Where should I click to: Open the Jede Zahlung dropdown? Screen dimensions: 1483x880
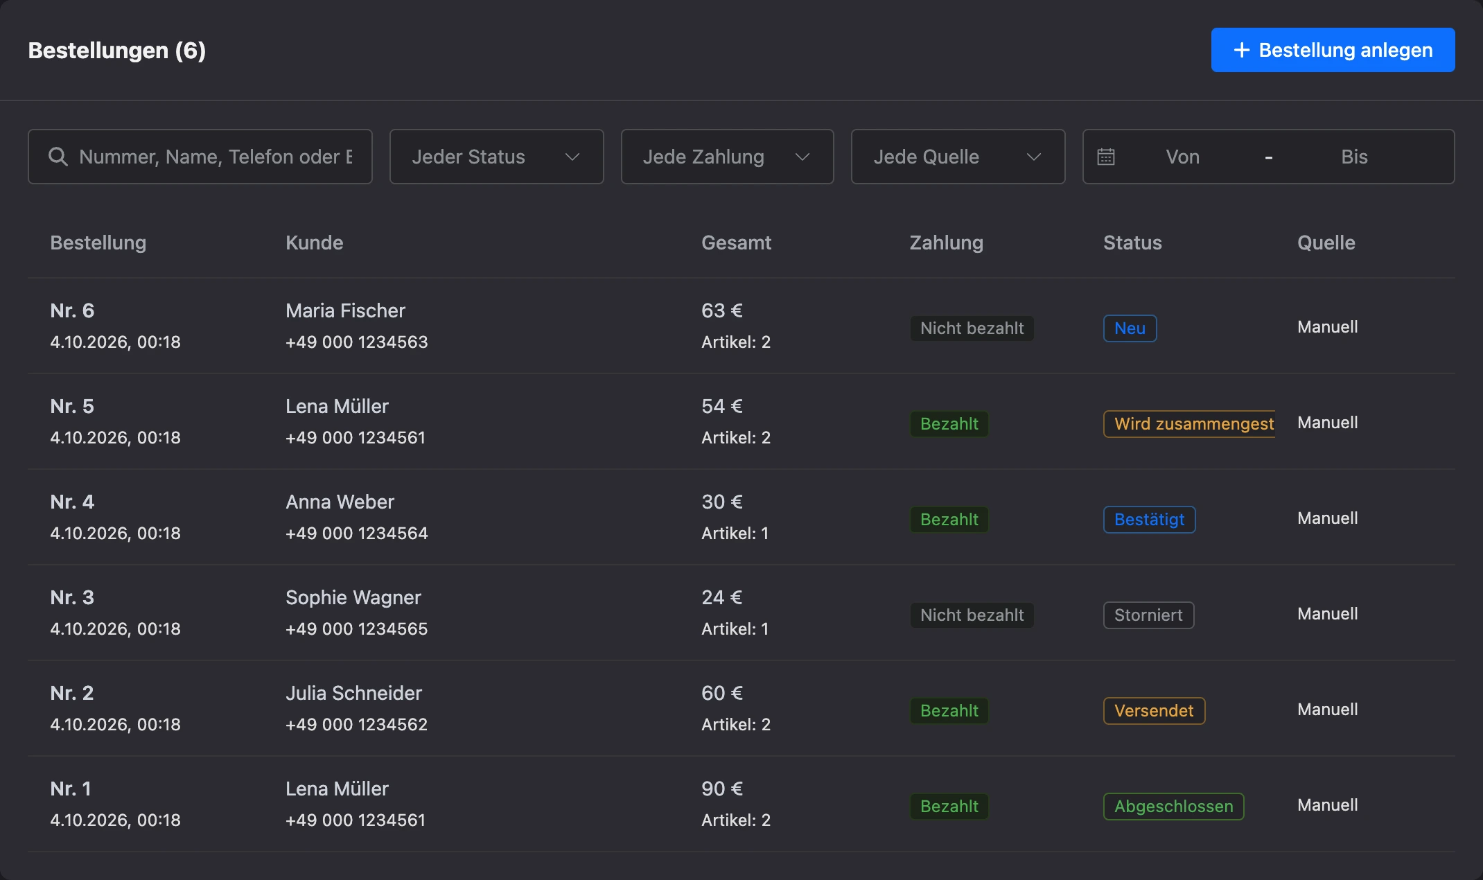pos(727,157)
